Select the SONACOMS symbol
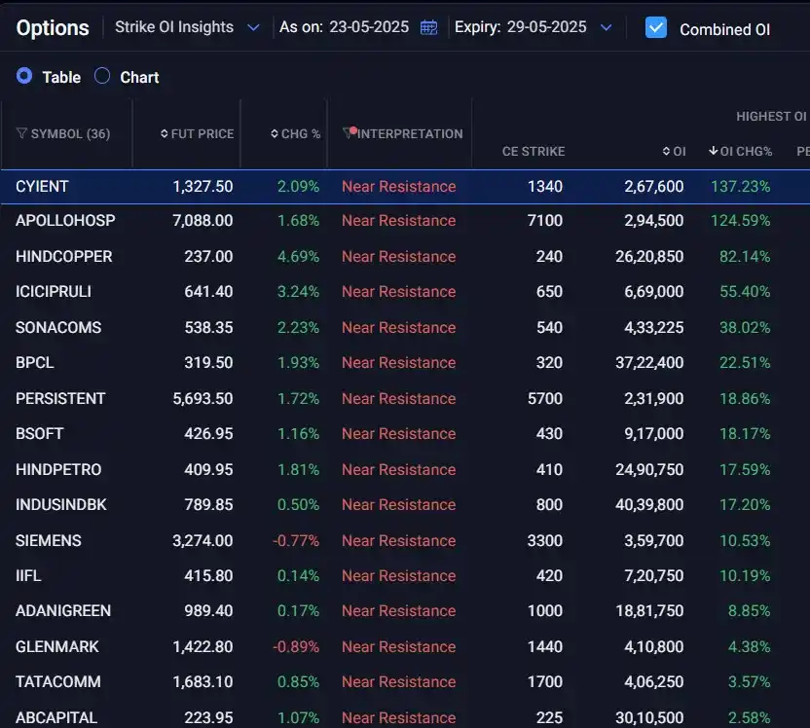Image resolution: width=810 pixels, height=728 pixels. coord(58,328)
